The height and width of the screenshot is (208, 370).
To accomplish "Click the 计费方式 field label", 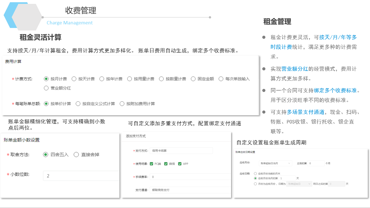I will coord(24,79).
